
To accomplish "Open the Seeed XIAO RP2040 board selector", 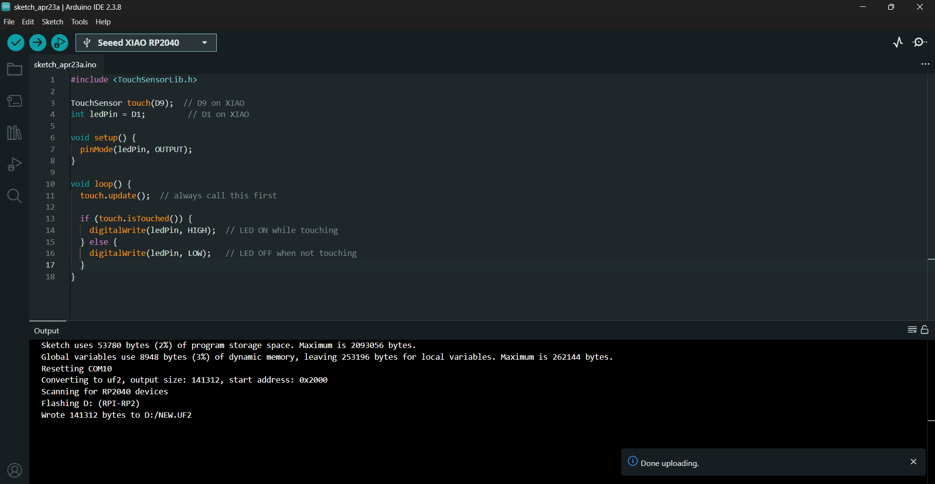I will point(146,43).
